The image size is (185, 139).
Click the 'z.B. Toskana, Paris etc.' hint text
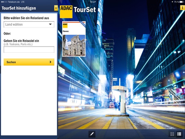(x=18, y=44)
